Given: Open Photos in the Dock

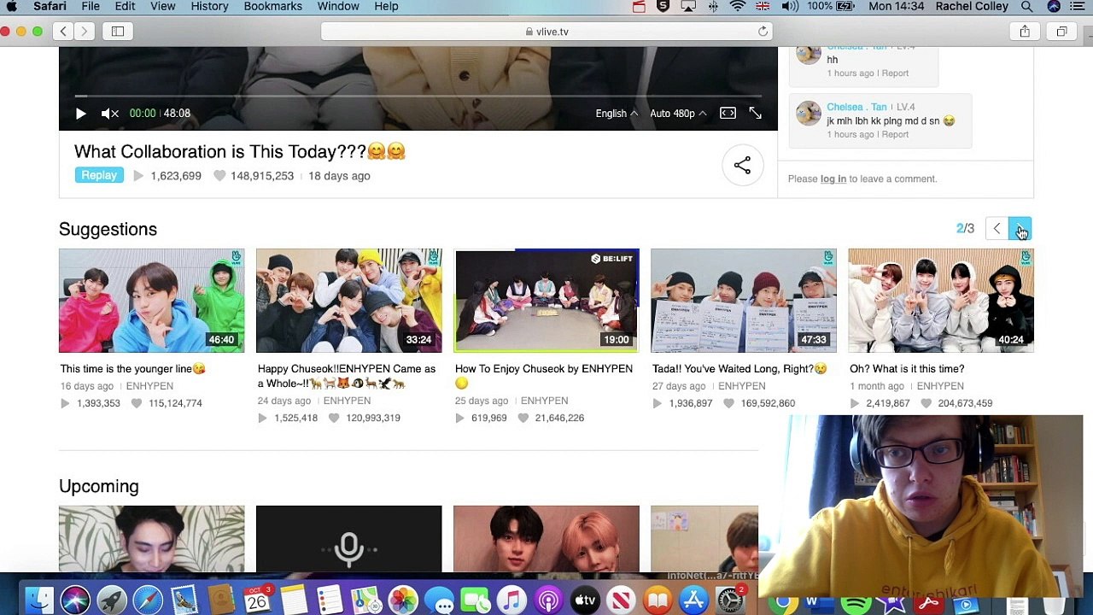Looking at the screenshot, I should click(x=402, y=600).
